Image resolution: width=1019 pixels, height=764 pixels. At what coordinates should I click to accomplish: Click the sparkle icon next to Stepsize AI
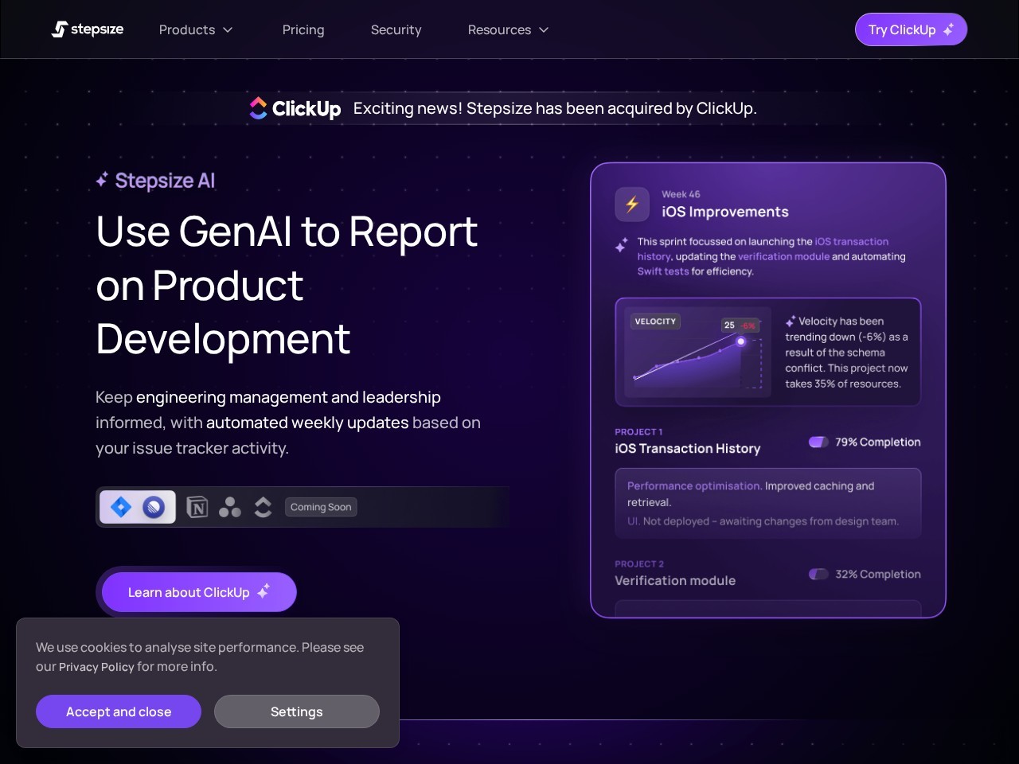coord(102,181)
